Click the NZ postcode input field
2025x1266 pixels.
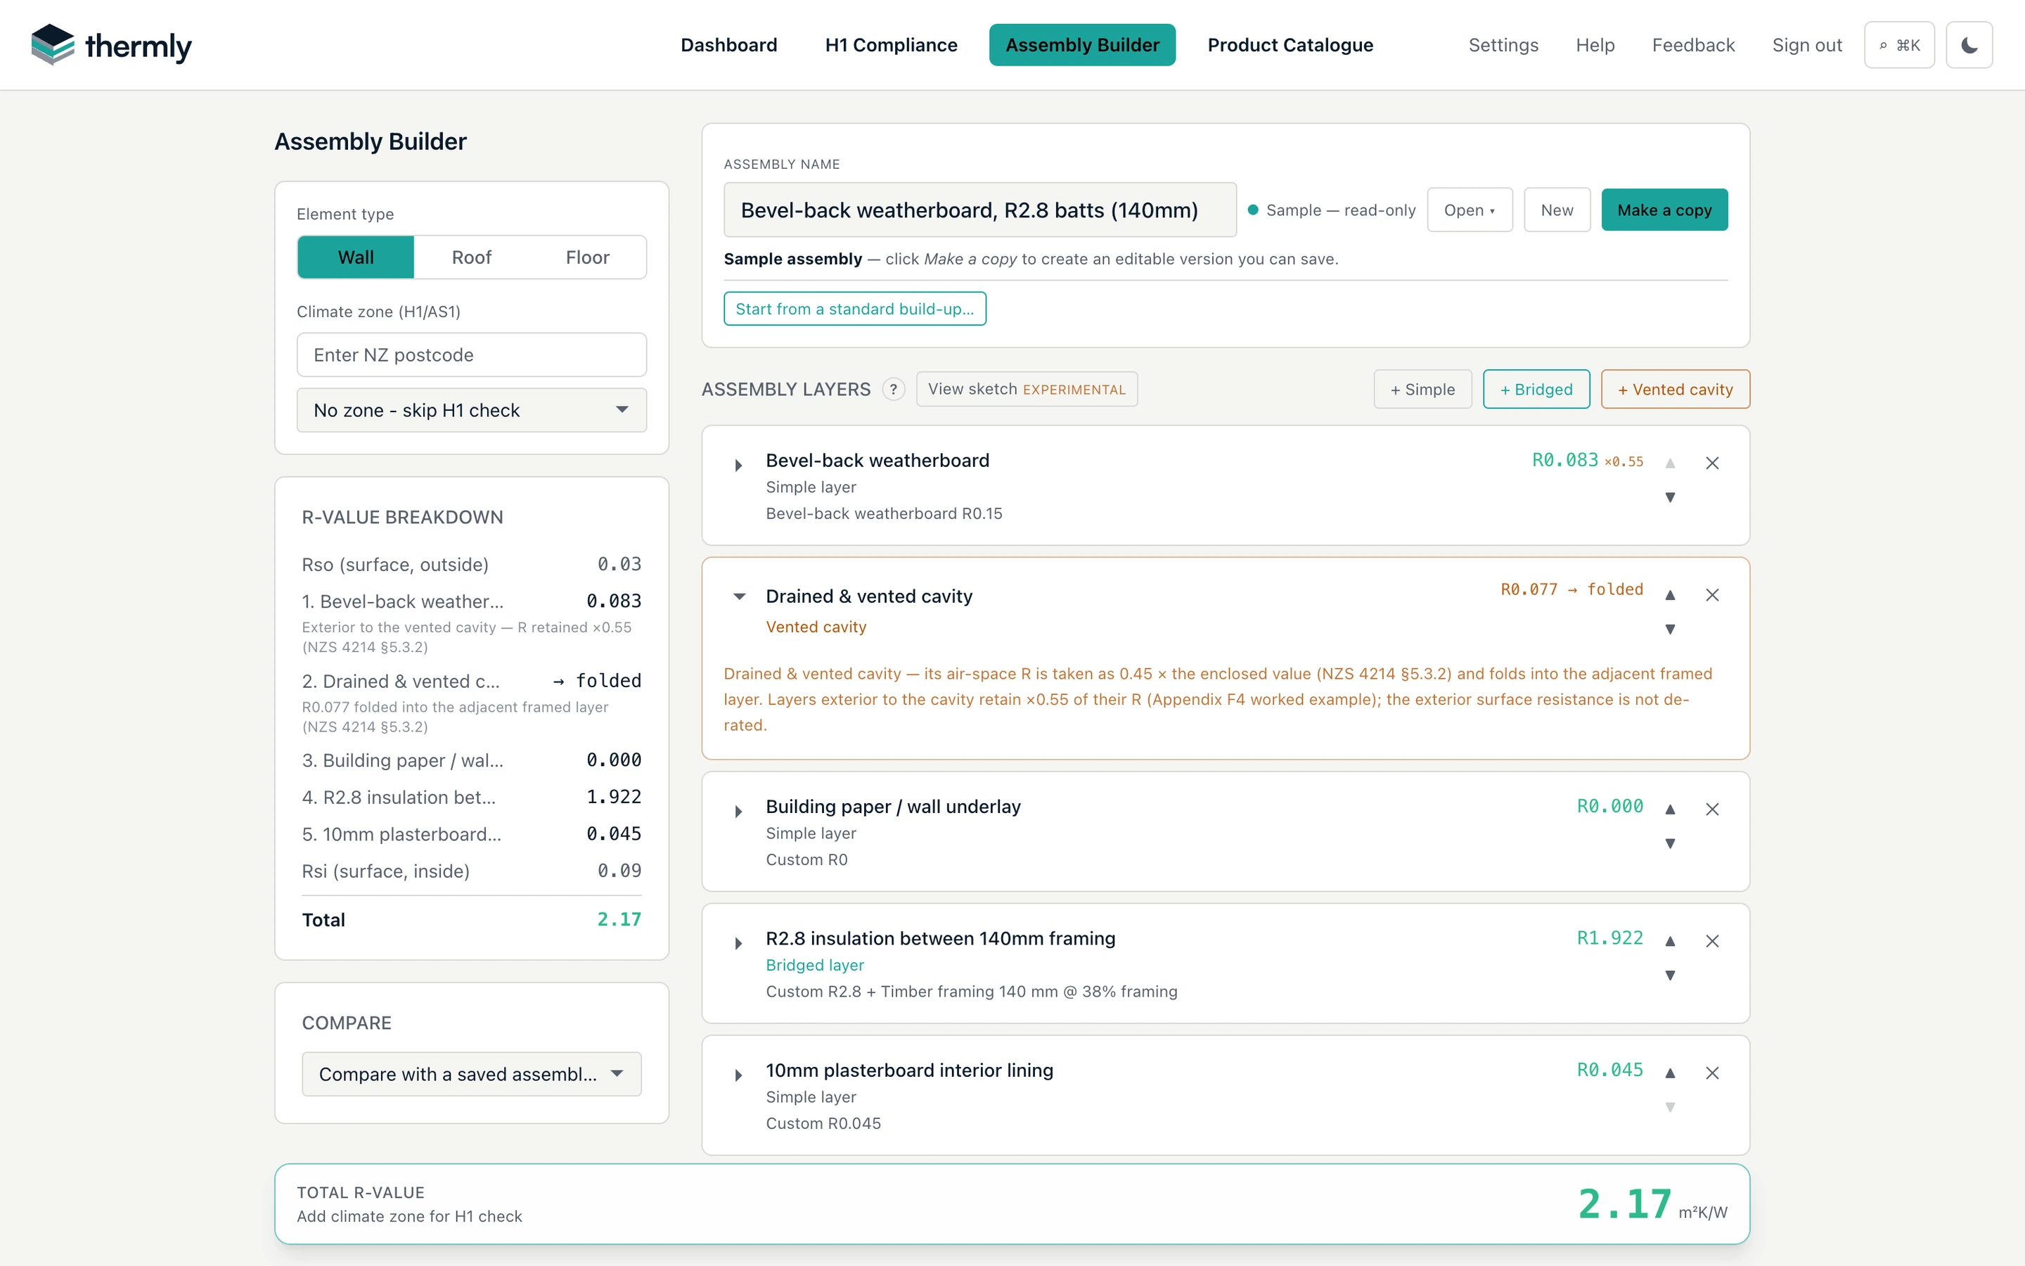471,355
